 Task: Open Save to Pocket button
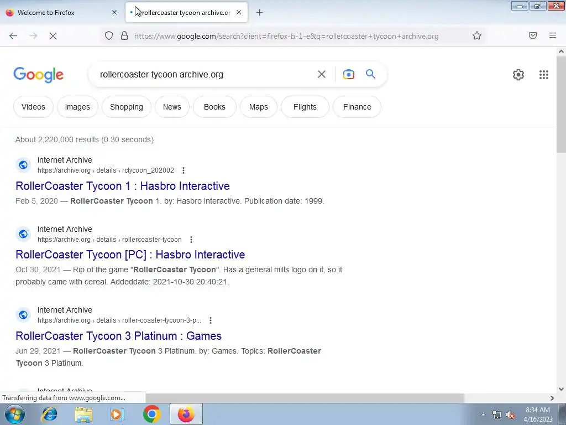pos(532,35)
